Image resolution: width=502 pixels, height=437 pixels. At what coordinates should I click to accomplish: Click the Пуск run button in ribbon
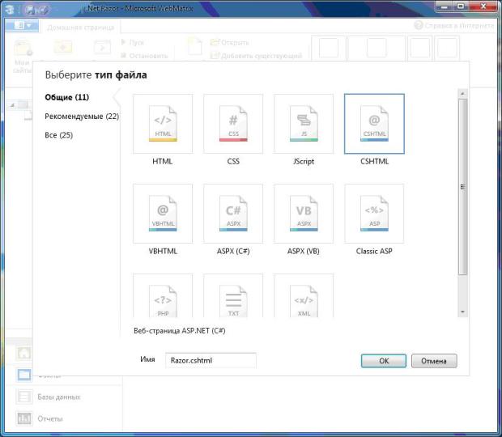(x=133, y=43)
